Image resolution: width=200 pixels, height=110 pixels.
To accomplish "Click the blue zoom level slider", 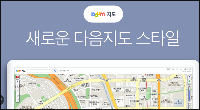I will (189, 94).
